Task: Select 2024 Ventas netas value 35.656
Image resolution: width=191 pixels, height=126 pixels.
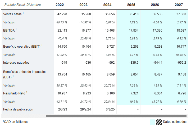Action: 110,14
